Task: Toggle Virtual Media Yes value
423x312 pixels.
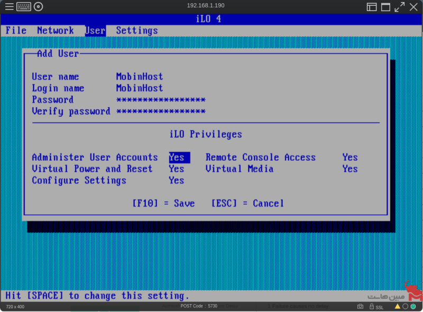Action: [x=350, y=169]
